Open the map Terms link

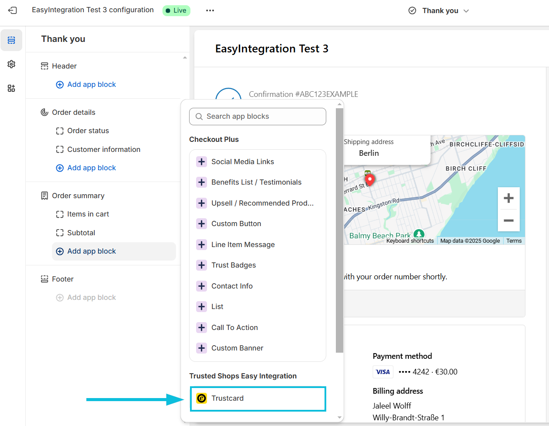click(514, 241)
